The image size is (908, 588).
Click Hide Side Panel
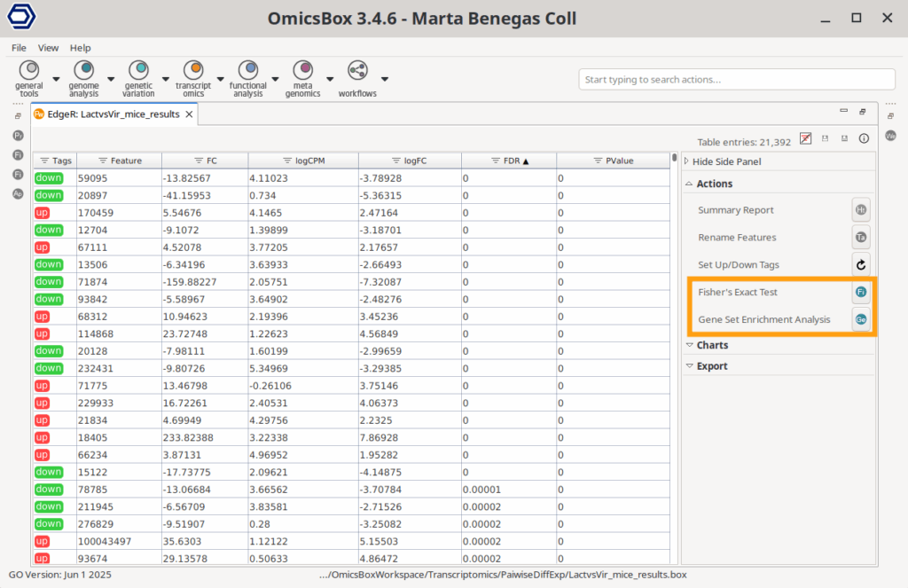click(x=726, y=161)
